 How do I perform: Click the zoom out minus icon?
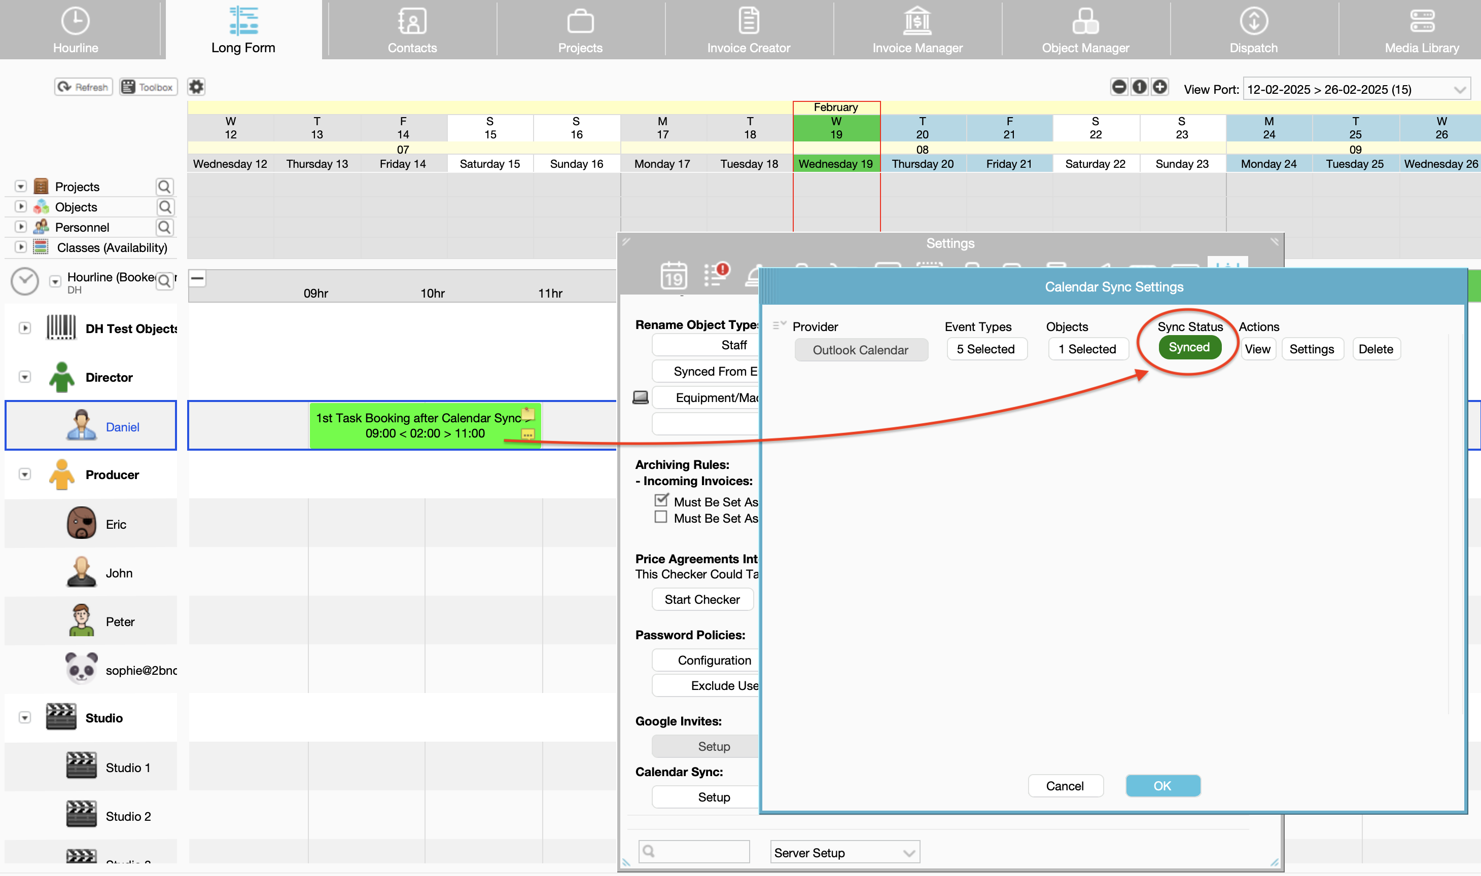1118,87
